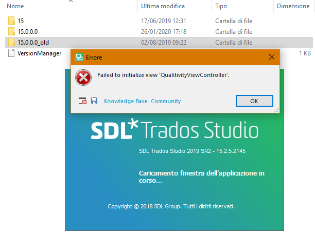
Task: Select the '15.0.0.0_old' name
Action: tap(33, 43)
